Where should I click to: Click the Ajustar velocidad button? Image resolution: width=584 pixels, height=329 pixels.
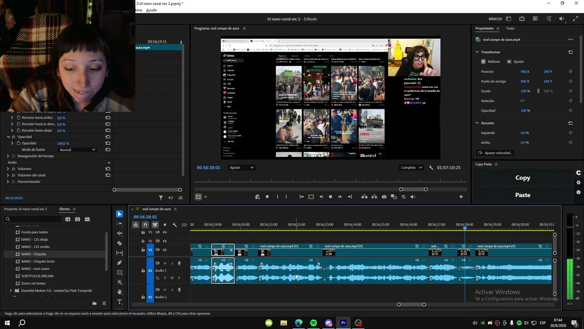[495, 153]
